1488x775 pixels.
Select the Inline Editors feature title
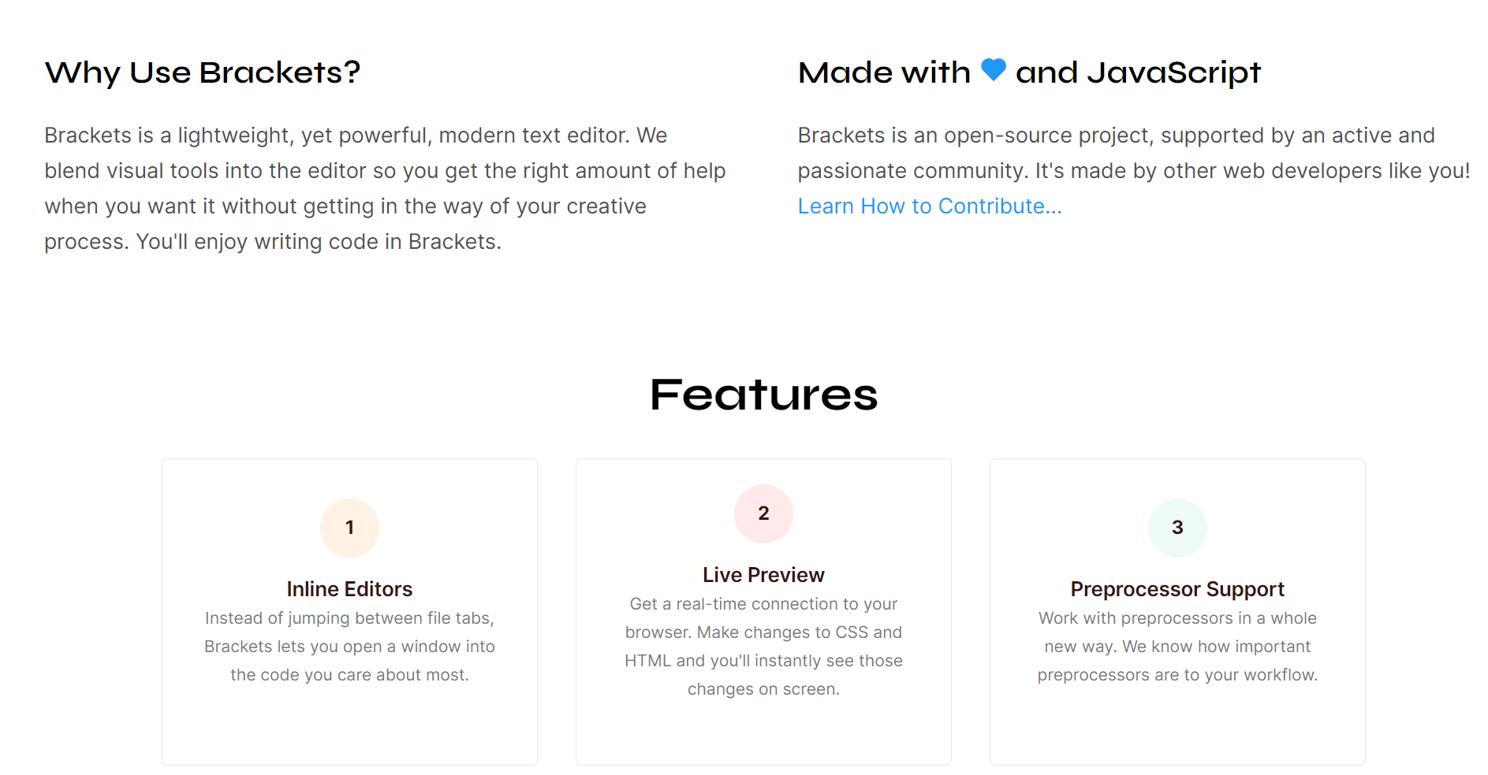tap(349, 589)
